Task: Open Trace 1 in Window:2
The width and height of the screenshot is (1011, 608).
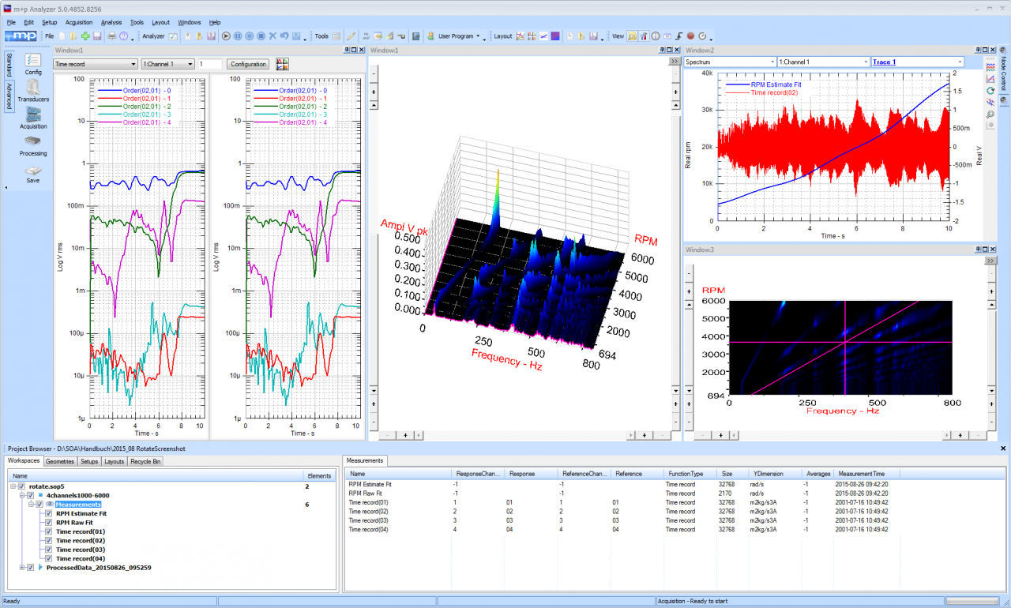Action: (883, 62)
